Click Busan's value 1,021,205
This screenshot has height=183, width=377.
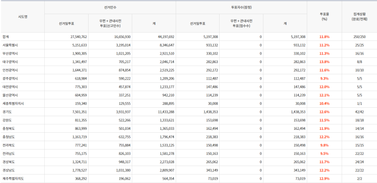click(123, 54)
